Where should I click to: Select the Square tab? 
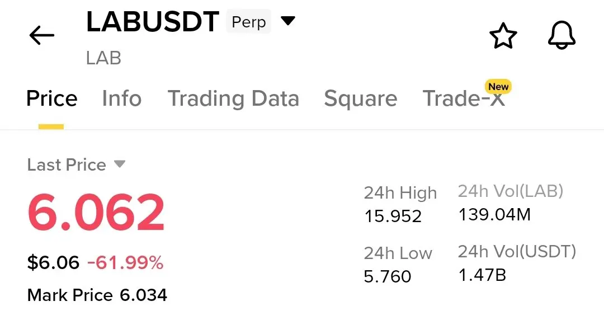(361, 99)
